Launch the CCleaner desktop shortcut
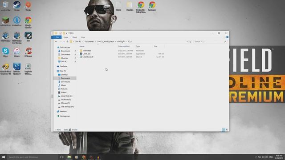The width and height of the screenshot is (285, 160). click(28, 52)
